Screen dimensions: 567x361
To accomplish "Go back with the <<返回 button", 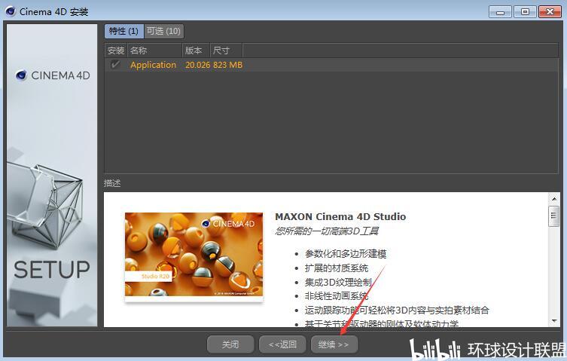I will point(282,344).
